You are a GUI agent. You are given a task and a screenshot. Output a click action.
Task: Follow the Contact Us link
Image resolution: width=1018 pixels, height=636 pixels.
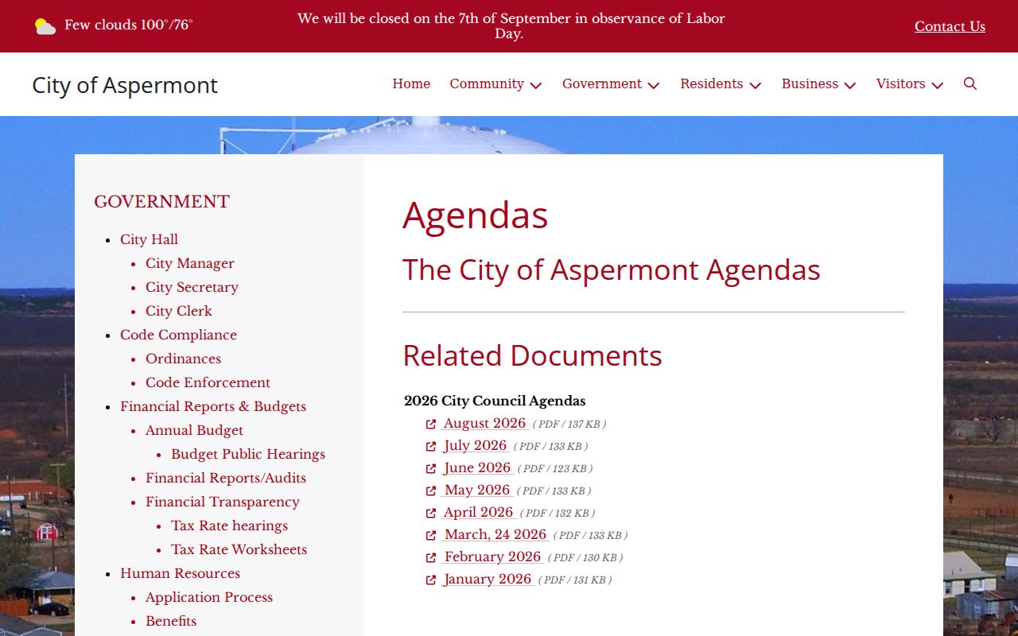tap(950, 26)
